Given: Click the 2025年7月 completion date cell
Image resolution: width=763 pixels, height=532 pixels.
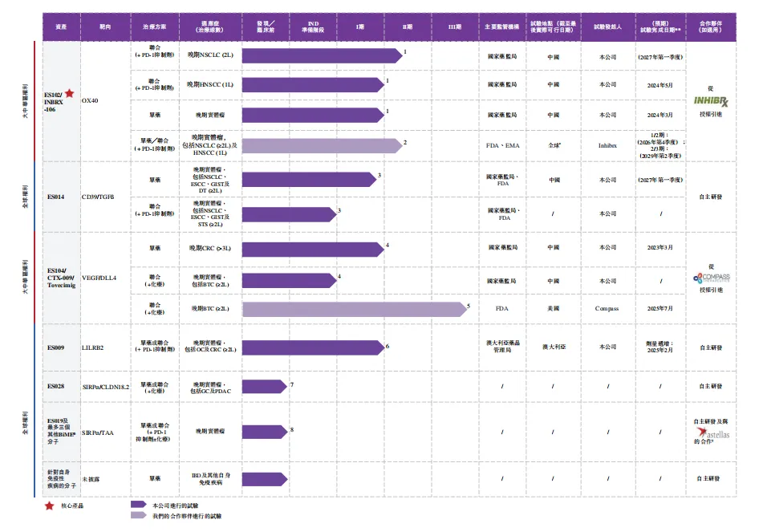Looking at the screenshot, I should pyautogui.click(x=660, y=308).
